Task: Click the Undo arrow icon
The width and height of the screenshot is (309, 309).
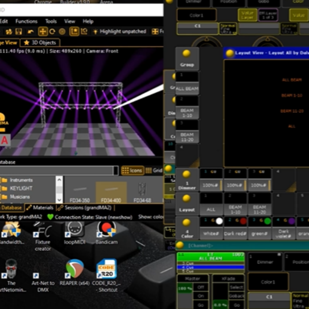Action: 31,32
